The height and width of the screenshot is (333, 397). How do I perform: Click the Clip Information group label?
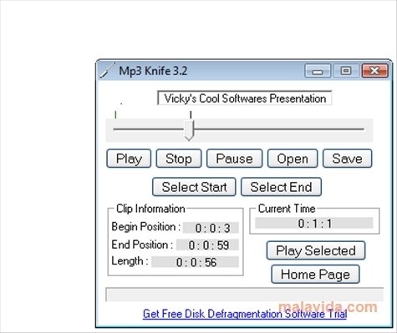tap(150, 209)
